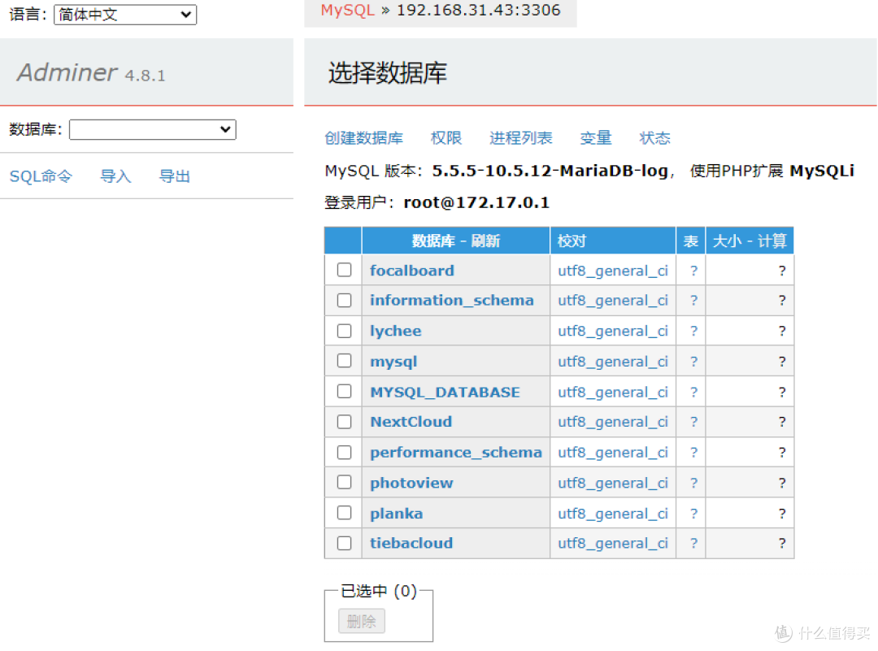The width and height of the screenshot is (878, 651).
Task: Open the planka database
Action: coord(396,513)
